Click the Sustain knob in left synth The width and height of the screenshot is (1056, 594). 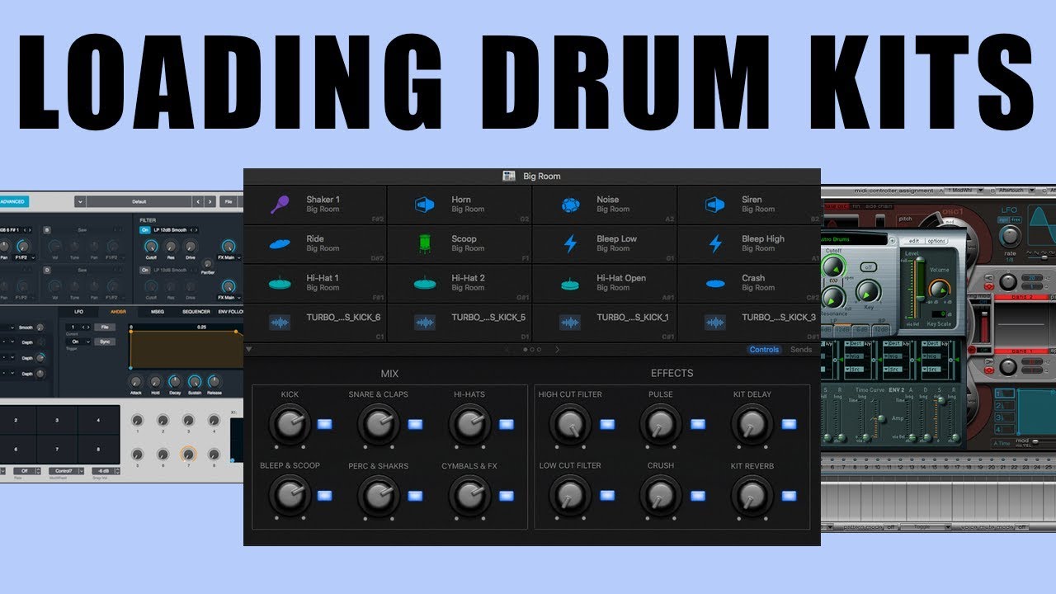195,382
